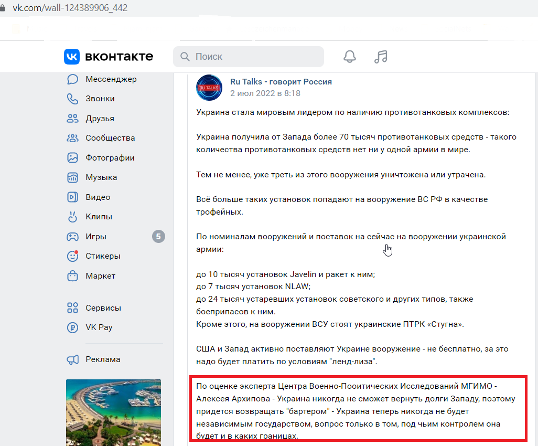Open Мессенджер from the sidebar
The height and width of the screenshot is (446, 538).
111,79
